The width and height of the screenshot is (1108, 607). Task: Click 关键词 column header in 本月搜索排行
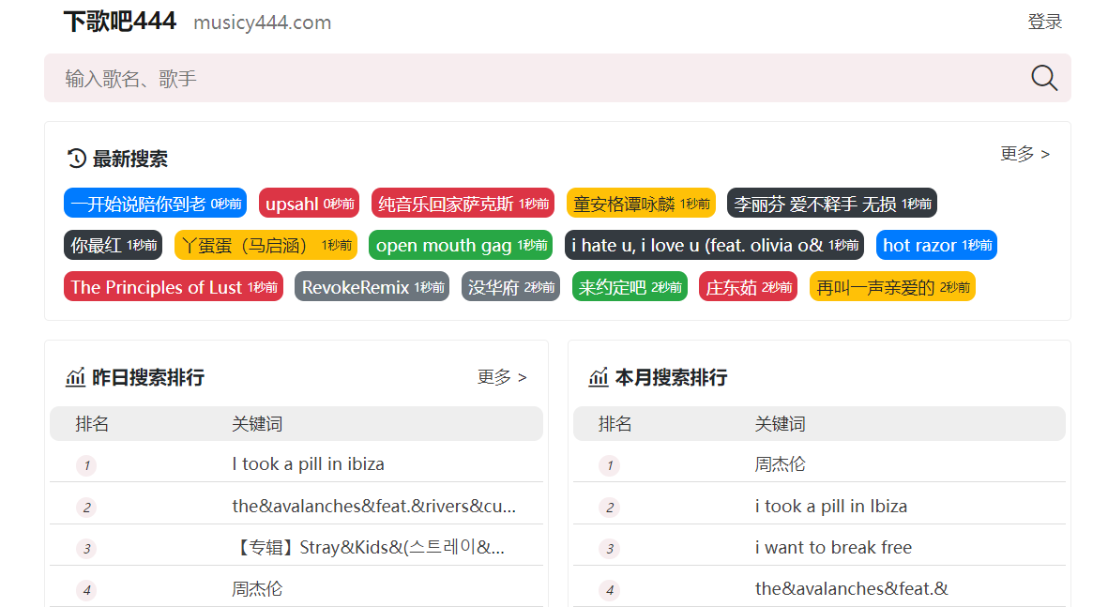pos(781,424)
